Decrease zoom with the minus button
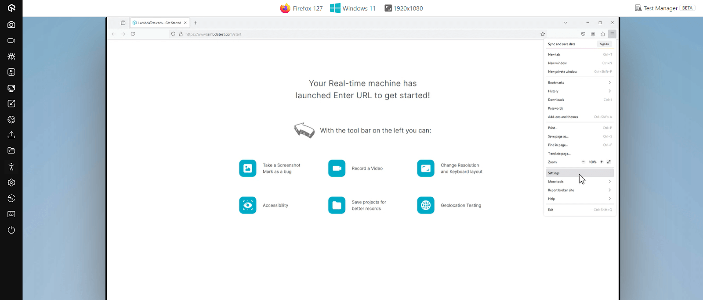 (583, 162)
